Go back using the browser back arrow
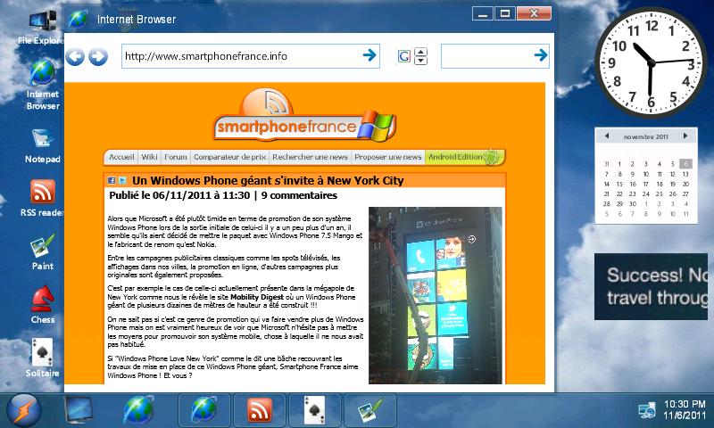Viewport: 714px width, 428px height. 75,57
